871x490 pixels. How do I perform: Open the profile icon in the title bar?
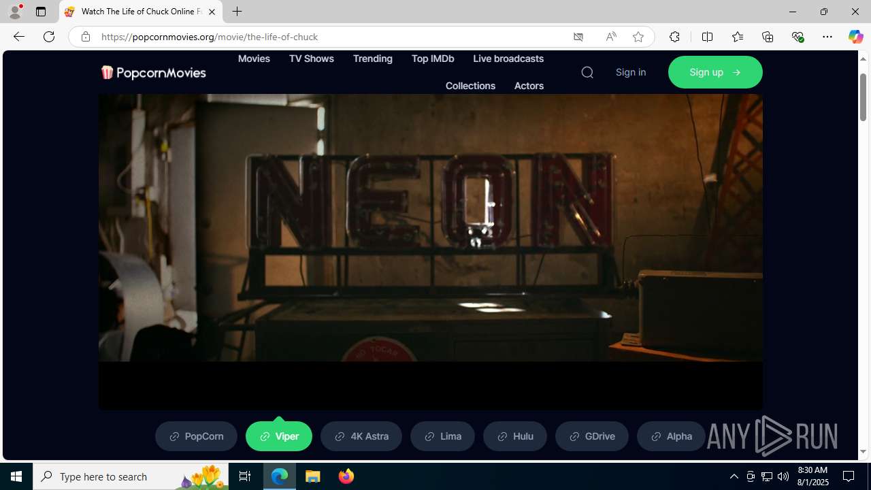pos(14,12)
